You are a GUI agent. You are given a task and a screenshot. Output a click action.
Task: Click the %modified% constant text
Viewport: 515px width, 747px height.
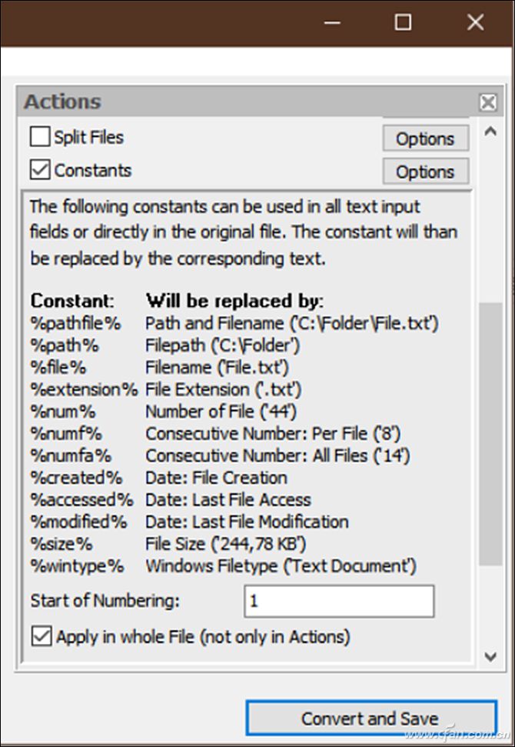click(78, 522)
